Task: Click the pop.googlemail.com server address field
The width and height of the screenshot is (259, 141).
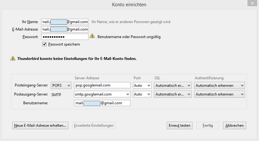Action: 102,85
